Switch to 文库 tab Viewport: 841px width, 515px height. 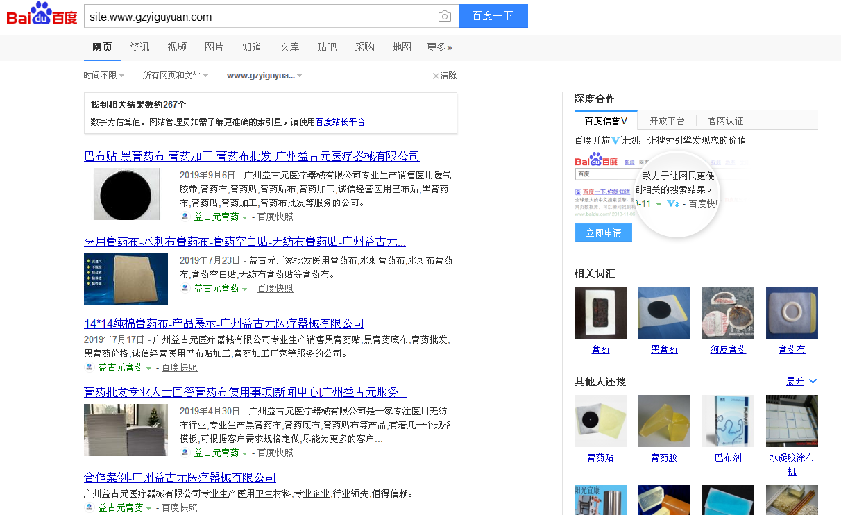pyautogui.click(x=289, y=47)
